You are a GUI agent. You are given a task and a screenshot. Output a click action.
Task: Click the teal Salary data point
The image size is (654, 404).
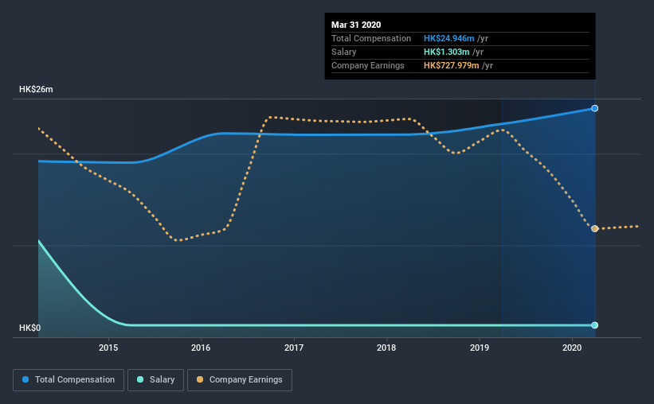pos(595,325)
